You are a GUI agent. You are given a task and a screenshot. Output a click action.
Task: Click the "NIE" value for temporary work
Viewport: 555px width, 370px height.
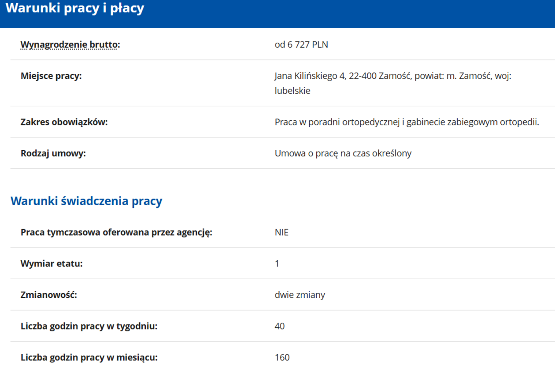281,232
